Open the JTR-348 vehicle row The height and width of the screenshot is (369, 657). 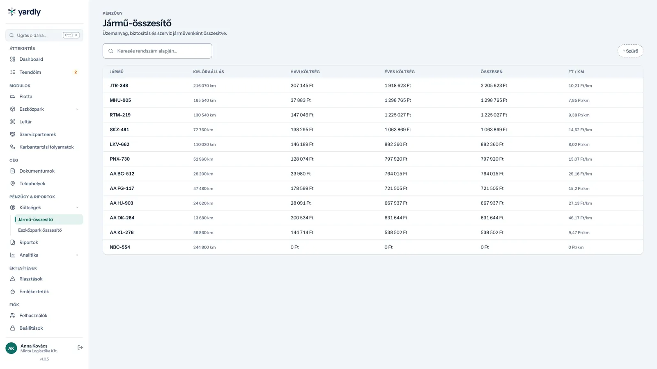coord(373,86)
